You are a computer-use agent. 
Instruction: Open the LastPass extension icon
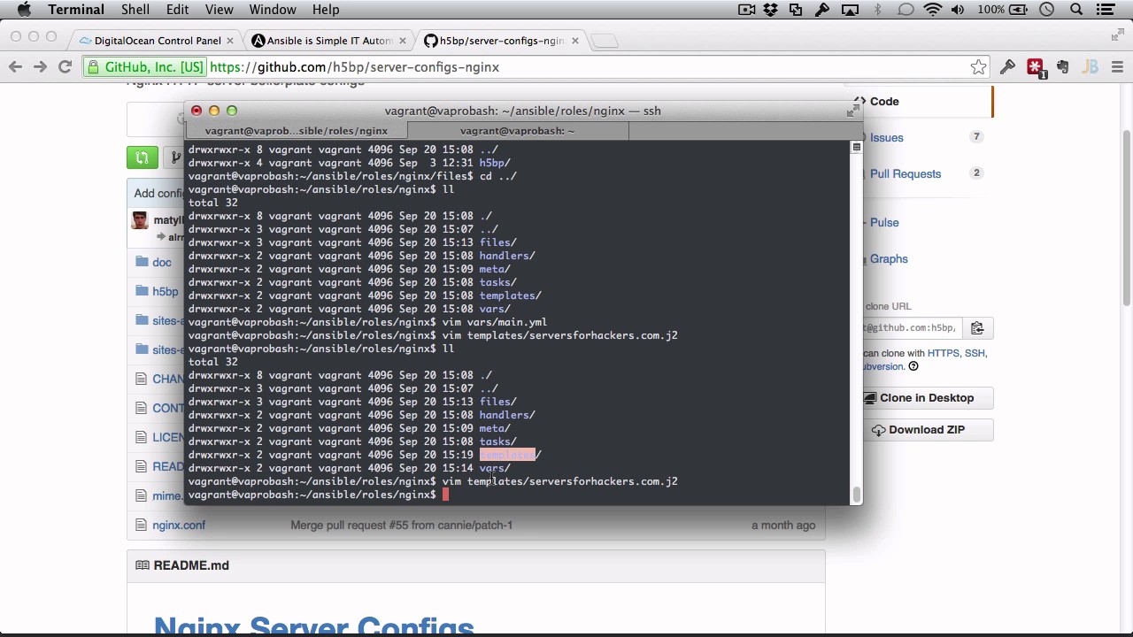(x=1035, y=67)
